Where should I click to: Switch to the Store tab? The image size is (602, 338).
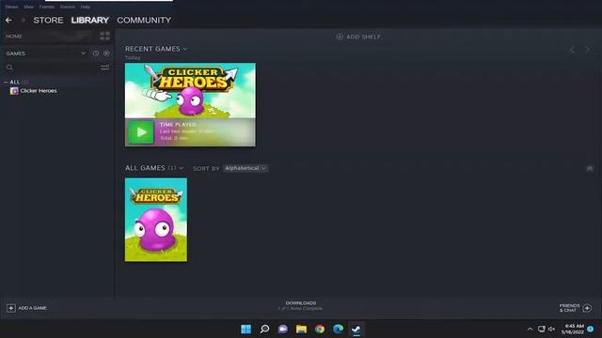48,20
